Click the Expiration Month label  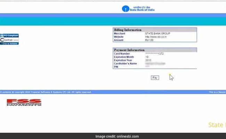click(x=124, y=57)
